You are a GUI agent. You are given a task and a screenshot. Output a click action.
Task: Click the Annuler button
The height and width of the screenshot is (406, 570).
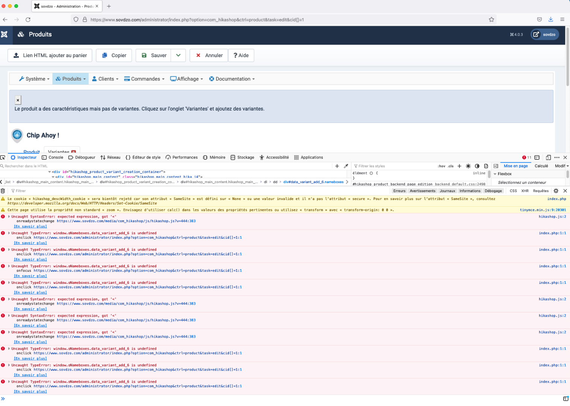tap(209, 55)
